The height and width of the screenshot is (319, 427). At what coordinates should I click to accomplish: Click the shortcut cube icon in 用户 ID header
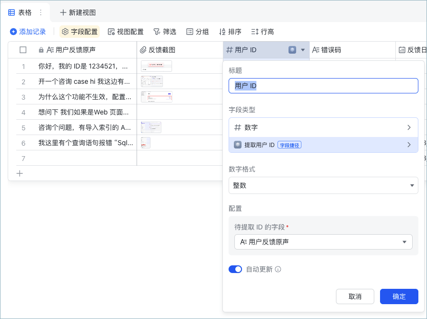292,50
